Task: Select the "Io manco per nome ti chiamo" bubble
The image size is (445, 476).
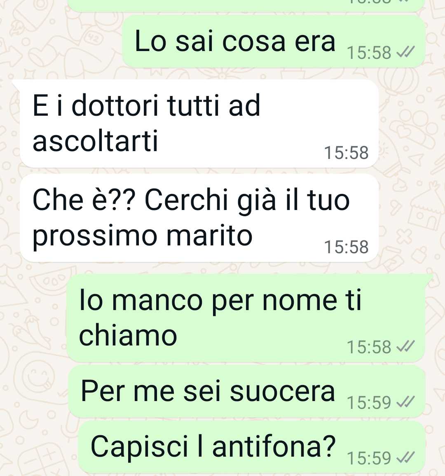Action: point(246,317)
